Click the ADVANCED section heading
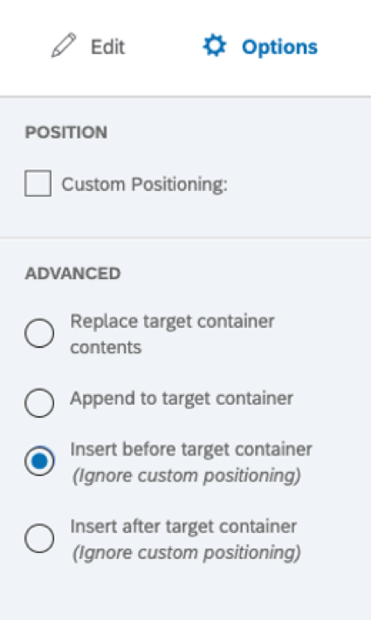 point(72,274)
